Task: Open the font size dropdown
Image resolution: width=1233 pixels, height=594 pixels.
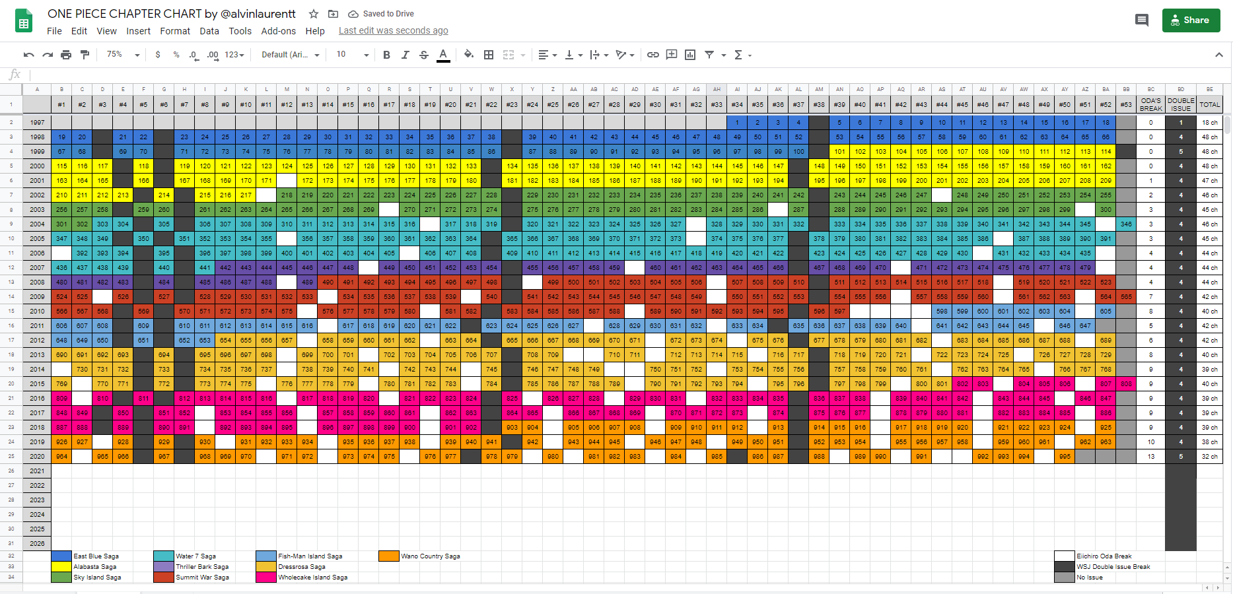Action: (x=353, y=55)
